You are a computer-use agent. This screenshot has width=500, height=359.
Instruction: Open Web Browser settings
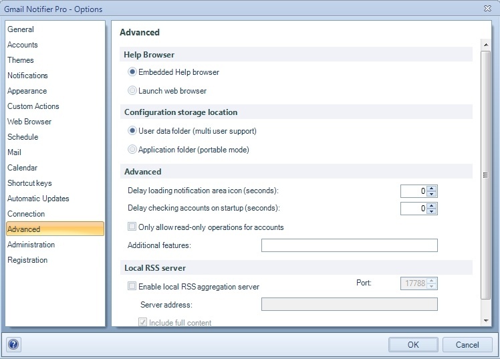[x=55, y=122]
